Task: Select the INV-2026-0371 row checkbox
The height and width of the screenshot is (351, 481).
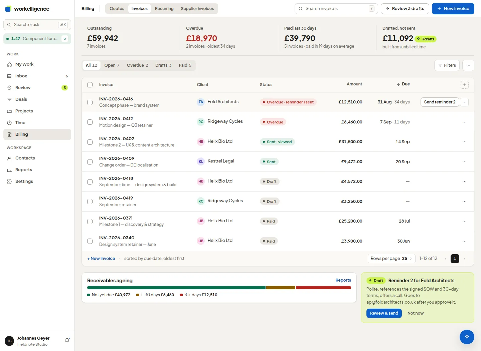Action: point(90,222)
